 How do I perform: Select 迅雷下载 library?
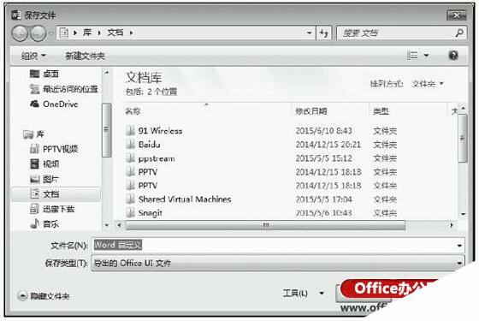[52, 209]
